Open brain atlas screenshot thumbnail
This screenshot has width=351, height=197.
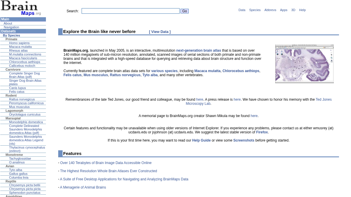point(304,64)
